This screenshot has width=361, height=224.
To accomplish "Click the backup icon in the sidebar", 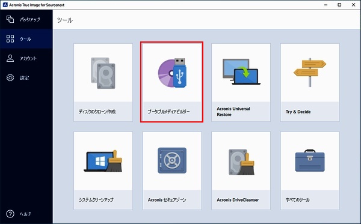I will tap(10, 19).
